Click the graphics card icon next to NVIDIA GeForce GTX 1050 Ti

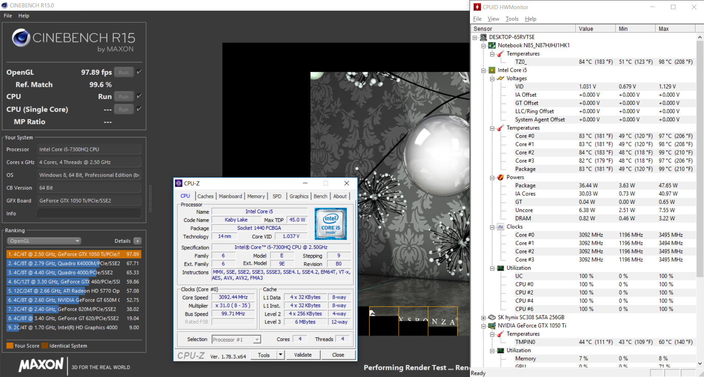tap(492, 326)
